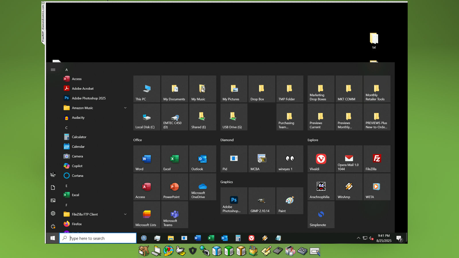Image resolution: width=459 pixels, height=258 pixels.
Task: Open Opera Mail 1.0 tile
Action: pos(349,159)
